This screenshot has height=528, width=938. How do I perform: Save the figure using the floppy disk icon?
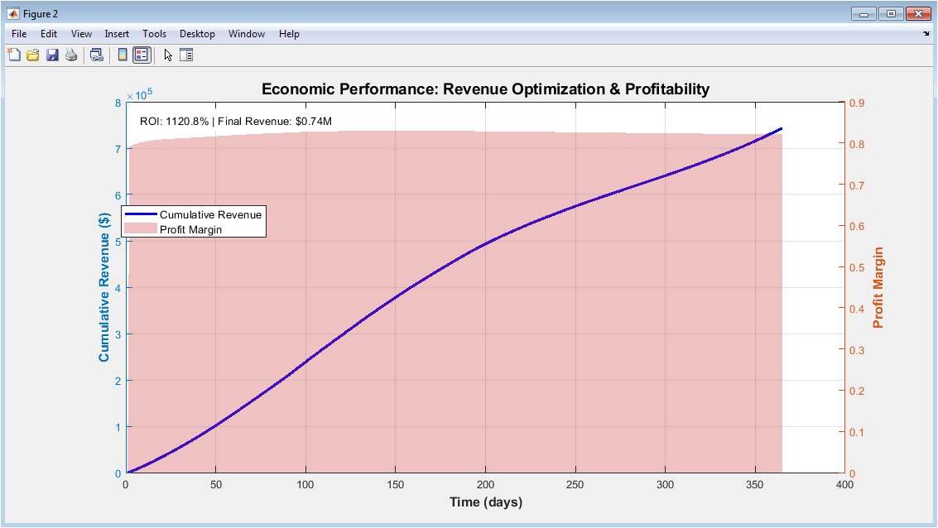click(52, 55)
